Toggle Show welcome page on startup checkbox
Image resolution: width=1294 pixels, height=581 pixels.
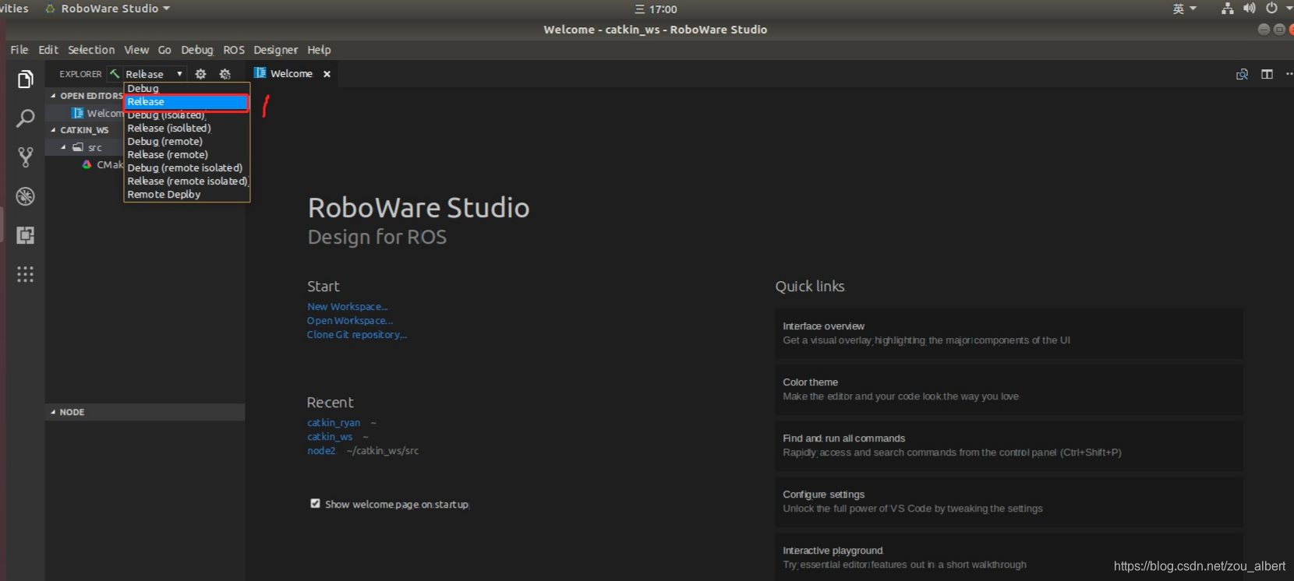pyautogui.click(x=316, y=504)
